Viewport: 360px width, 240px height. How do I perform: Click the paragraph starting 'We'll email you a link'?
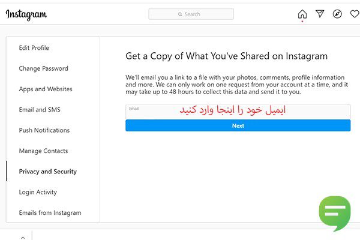(237, 85)
